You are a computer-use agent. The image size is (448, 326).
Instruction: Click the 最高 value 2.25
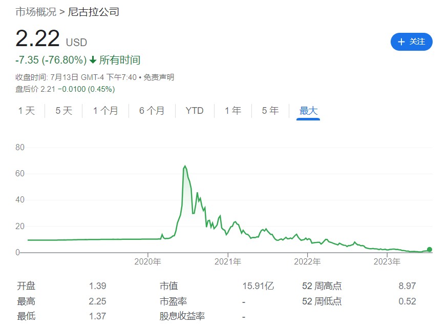(x=97, y=301)
